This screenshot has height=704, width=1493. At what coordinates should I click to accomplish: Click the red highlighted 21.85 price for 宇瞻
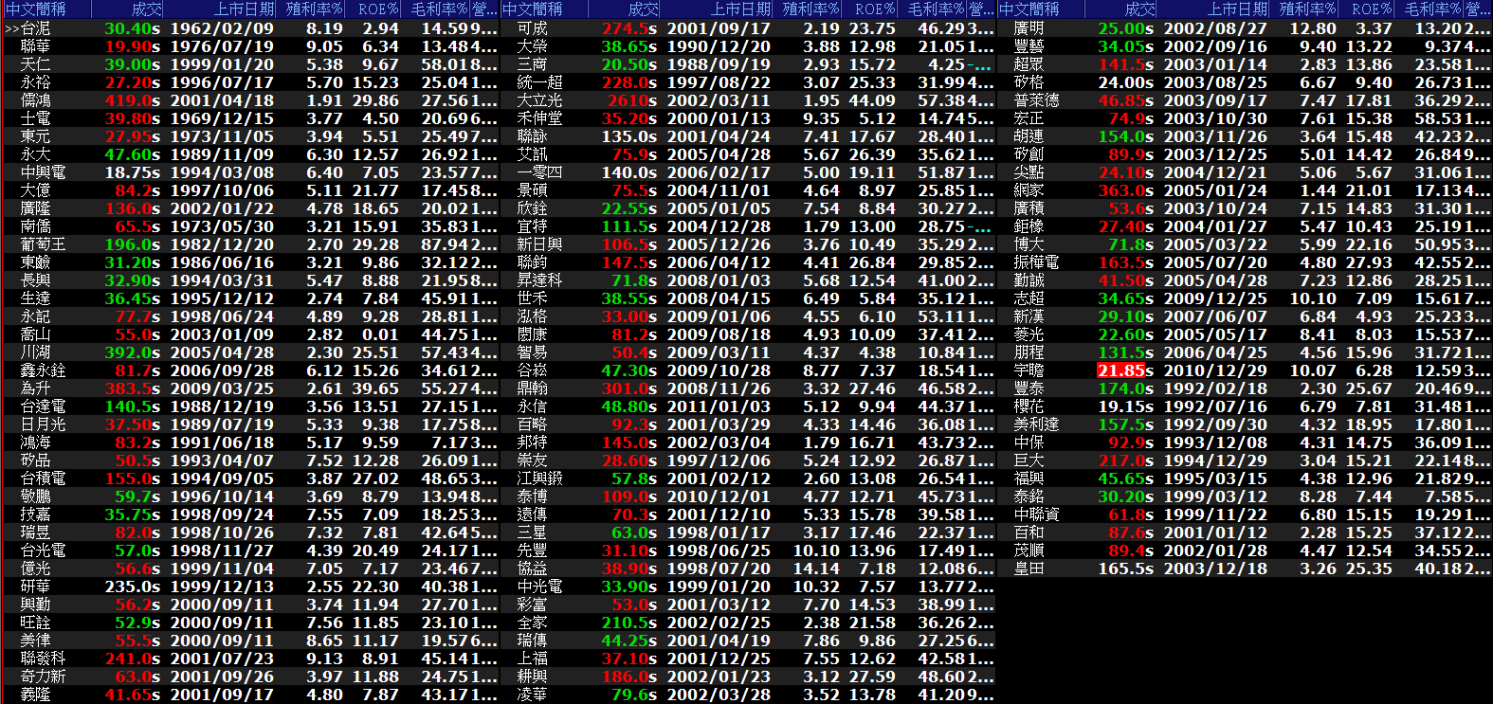1120,370
